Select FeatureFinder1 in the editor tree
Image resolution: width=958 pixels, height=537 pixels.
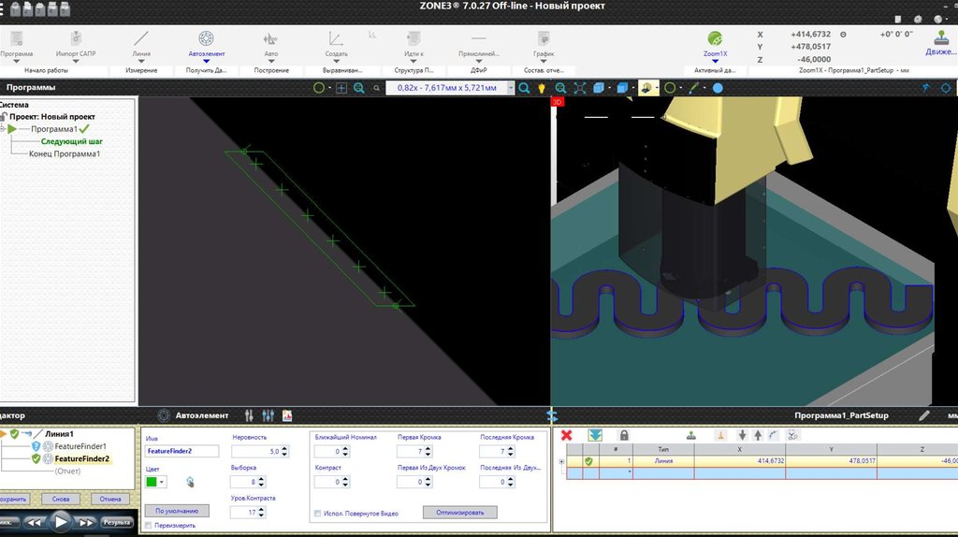click(80, 446)
